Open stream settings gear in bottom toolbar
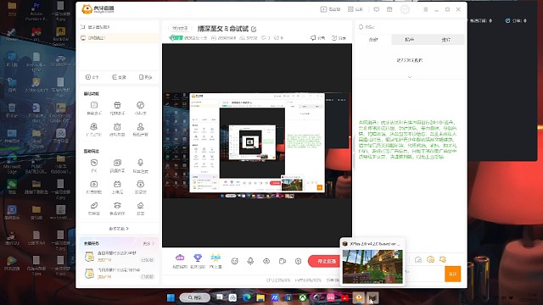 [x=298, y=261]
